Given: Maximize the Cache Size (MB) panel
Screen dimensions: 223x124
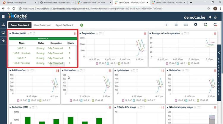Looking at the screenshot, I should (x=35, y=107).
